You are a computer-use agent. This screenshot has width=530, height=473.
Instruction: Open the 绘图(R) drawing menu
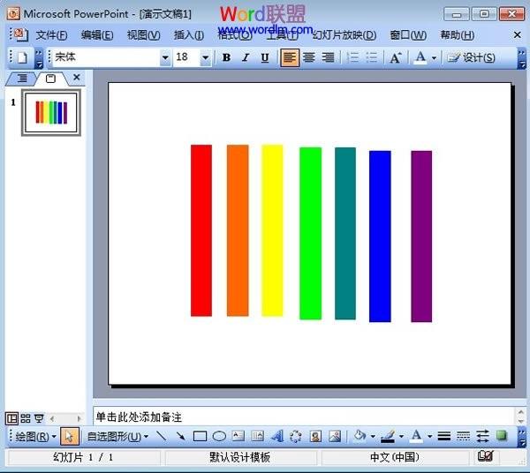[35, 437]
